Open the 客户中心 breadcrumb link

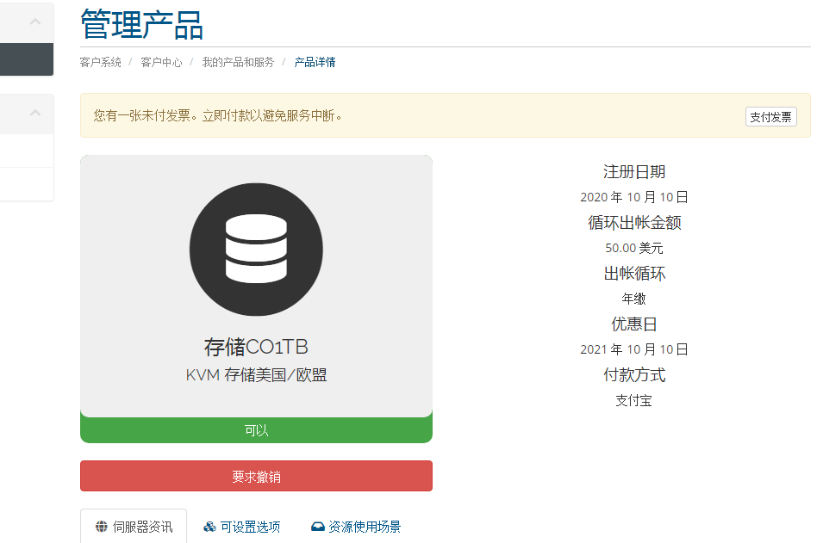point(160,62)
